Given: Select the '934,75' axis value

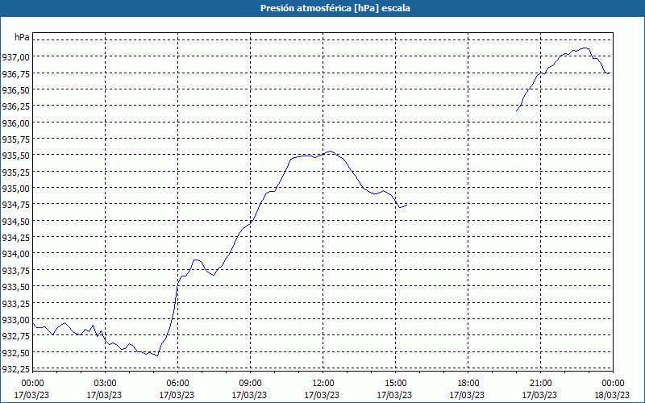Looking at the screenshot, I should 15,205.
